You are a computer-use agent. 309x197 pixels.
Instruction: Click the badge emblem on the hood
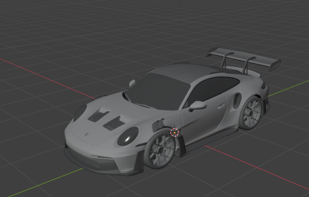click(86, 135)
